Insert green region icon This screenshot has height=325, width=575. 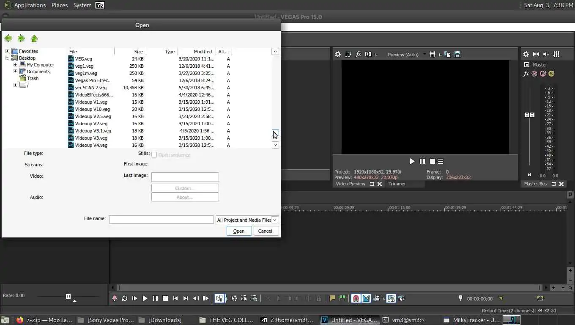(342, 298)
